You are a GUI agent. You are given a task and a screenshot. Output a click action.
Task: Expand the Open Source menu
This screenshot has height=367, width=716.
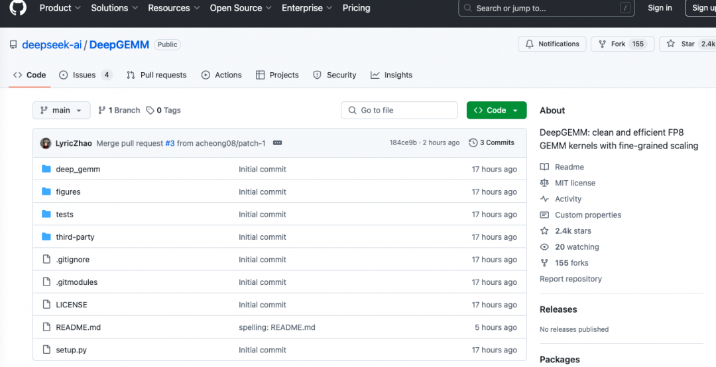[x=240, y=8]
